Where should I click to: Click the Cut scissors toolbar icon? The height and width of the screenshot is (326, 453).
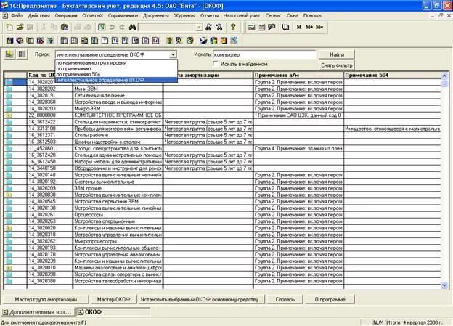click(x=44, y=27)
